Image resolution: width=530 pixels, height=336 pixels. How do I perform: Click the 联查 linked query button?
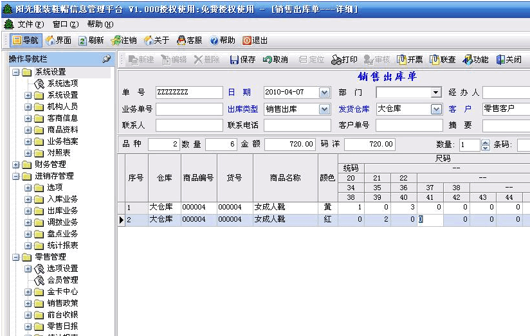click(443, 60)
